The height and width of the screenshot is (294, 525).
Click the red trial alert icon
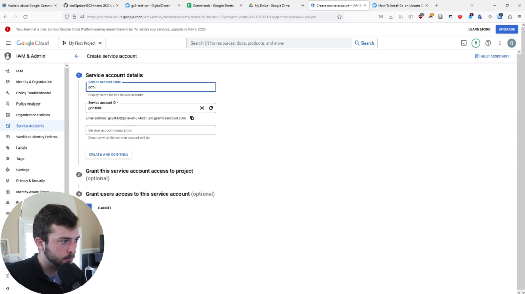tap(7, 29)
